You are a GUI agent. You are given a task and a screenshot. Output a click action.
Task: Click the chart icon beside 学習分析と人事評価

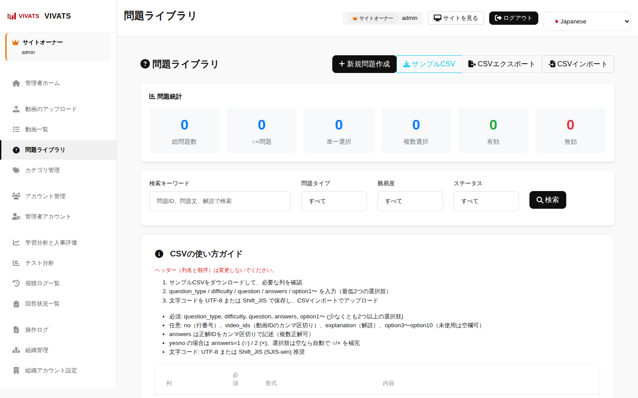pos(16,243)
